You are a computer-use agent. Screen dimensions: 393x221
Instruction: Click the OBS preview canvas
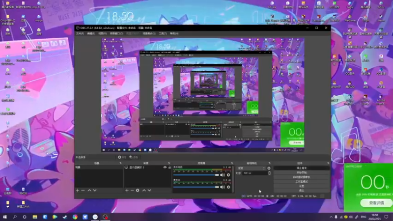click(x=202, y=95)
